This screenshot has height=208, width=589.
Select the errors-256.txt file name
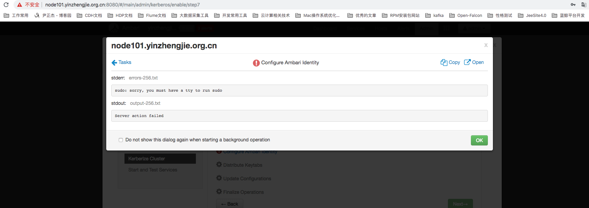coord(143,78)
